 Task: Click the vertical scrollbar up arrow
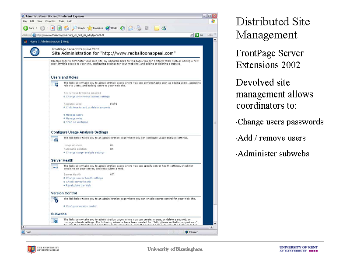click(x=215, y=40)
